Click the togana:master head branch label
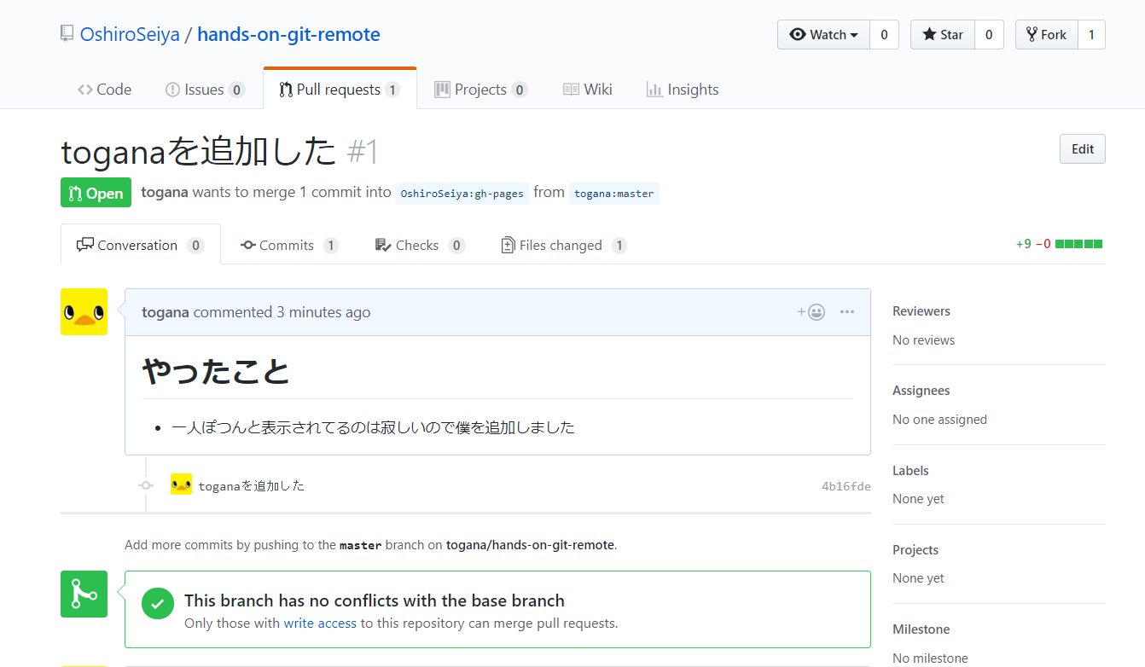1145x667 pixels. pos(614,194)
